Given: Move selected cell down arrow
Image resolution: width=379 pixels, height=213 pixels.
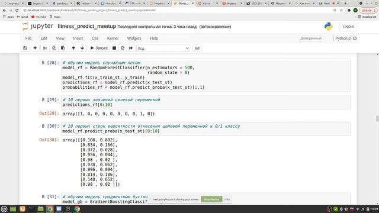Looking at the screenshot, I should pyautogui.click(x=82, y=48).
